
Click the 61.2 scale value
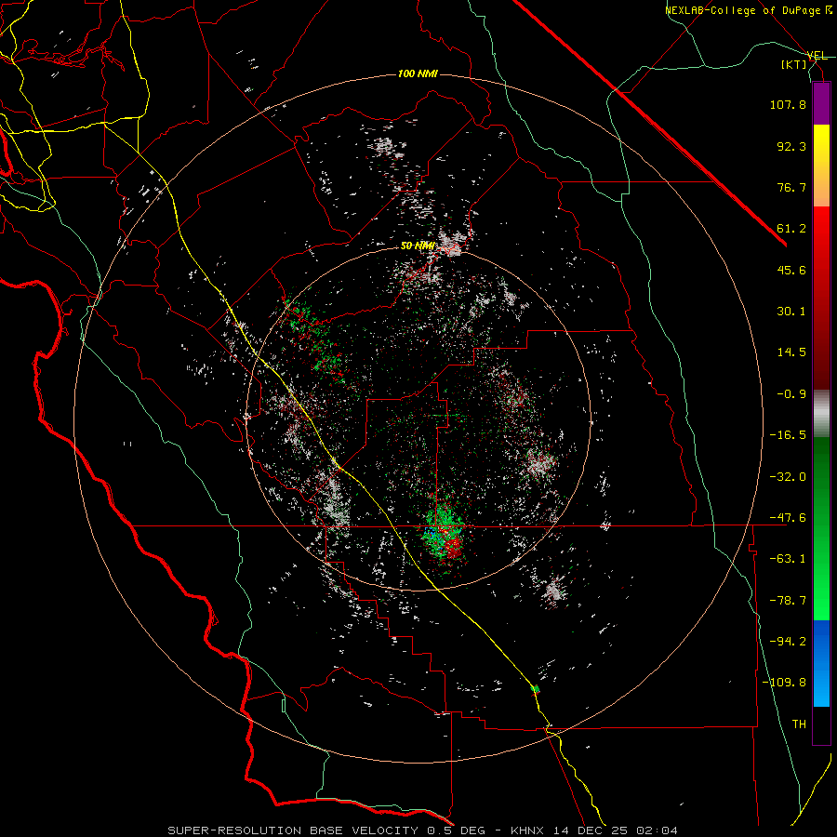(x=791, y=229)
